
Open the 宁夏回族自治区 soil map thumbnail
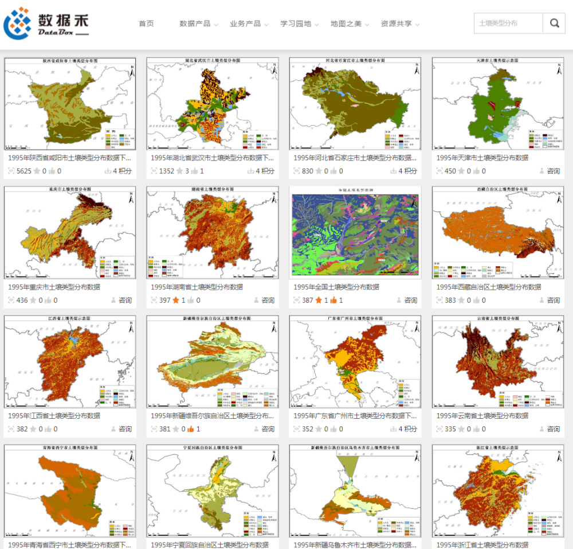(x=213, y=491)
